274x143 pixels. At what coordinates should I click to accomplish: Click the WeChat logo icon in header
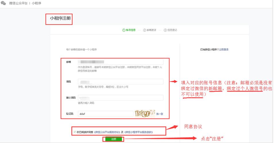[3, 3]
